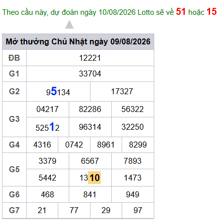Select the G5 result 5442
Image resolution: width=220 pixels, height=222 pixels.
tap(47, 178)
